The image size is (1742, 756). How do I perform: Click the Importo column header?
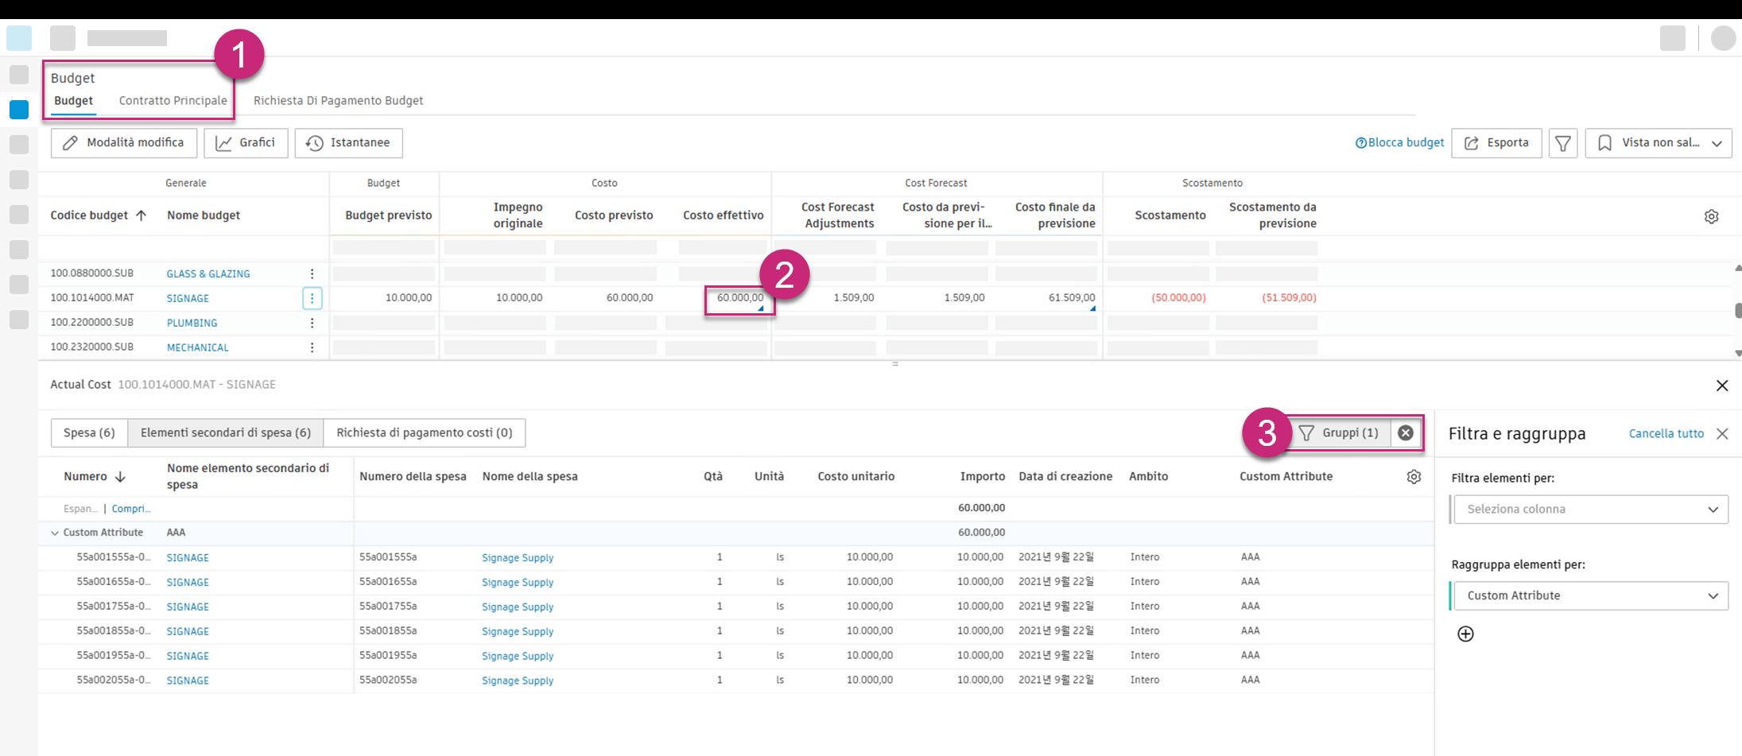point(983,477)
